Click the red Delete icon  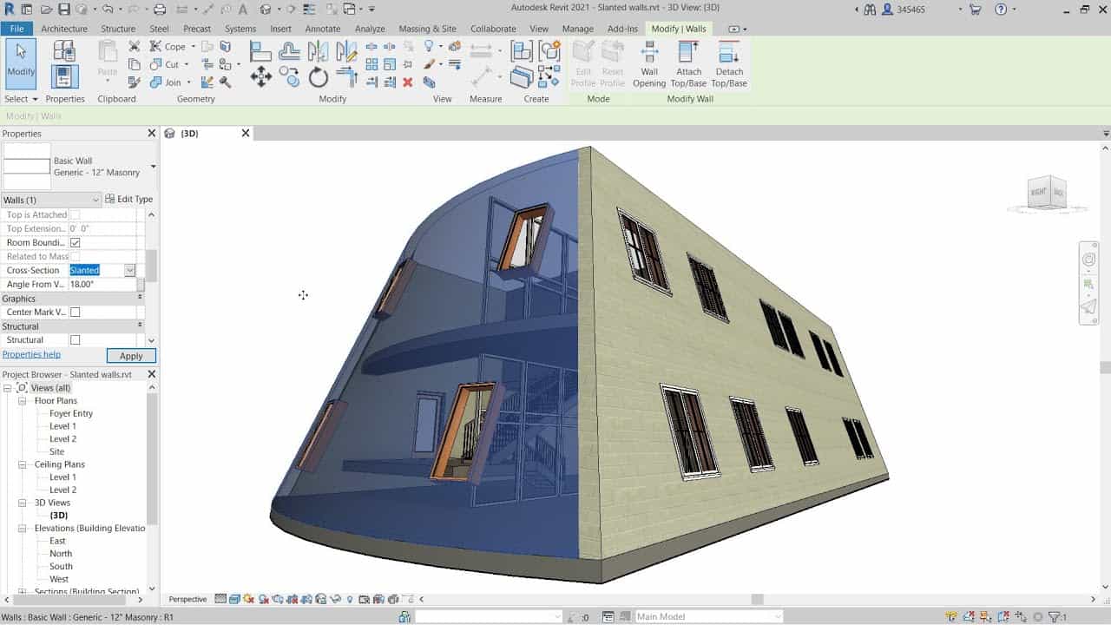[407, 82]
